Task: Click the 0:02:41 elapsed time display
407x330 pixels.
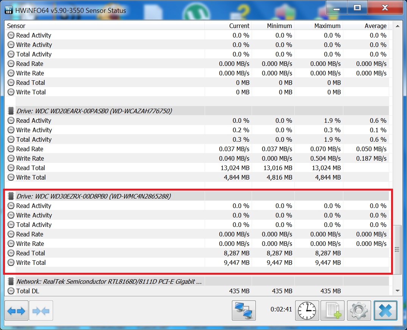Action: (281, 309)
